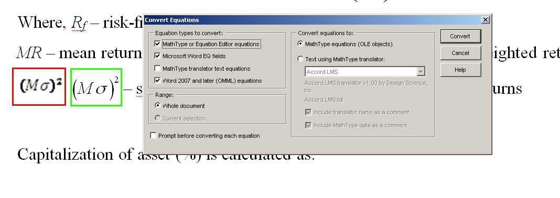This screenshot has width=560, height=198.
Task: Select Text using MathType translator option
Action: click(x=300, y=59)
